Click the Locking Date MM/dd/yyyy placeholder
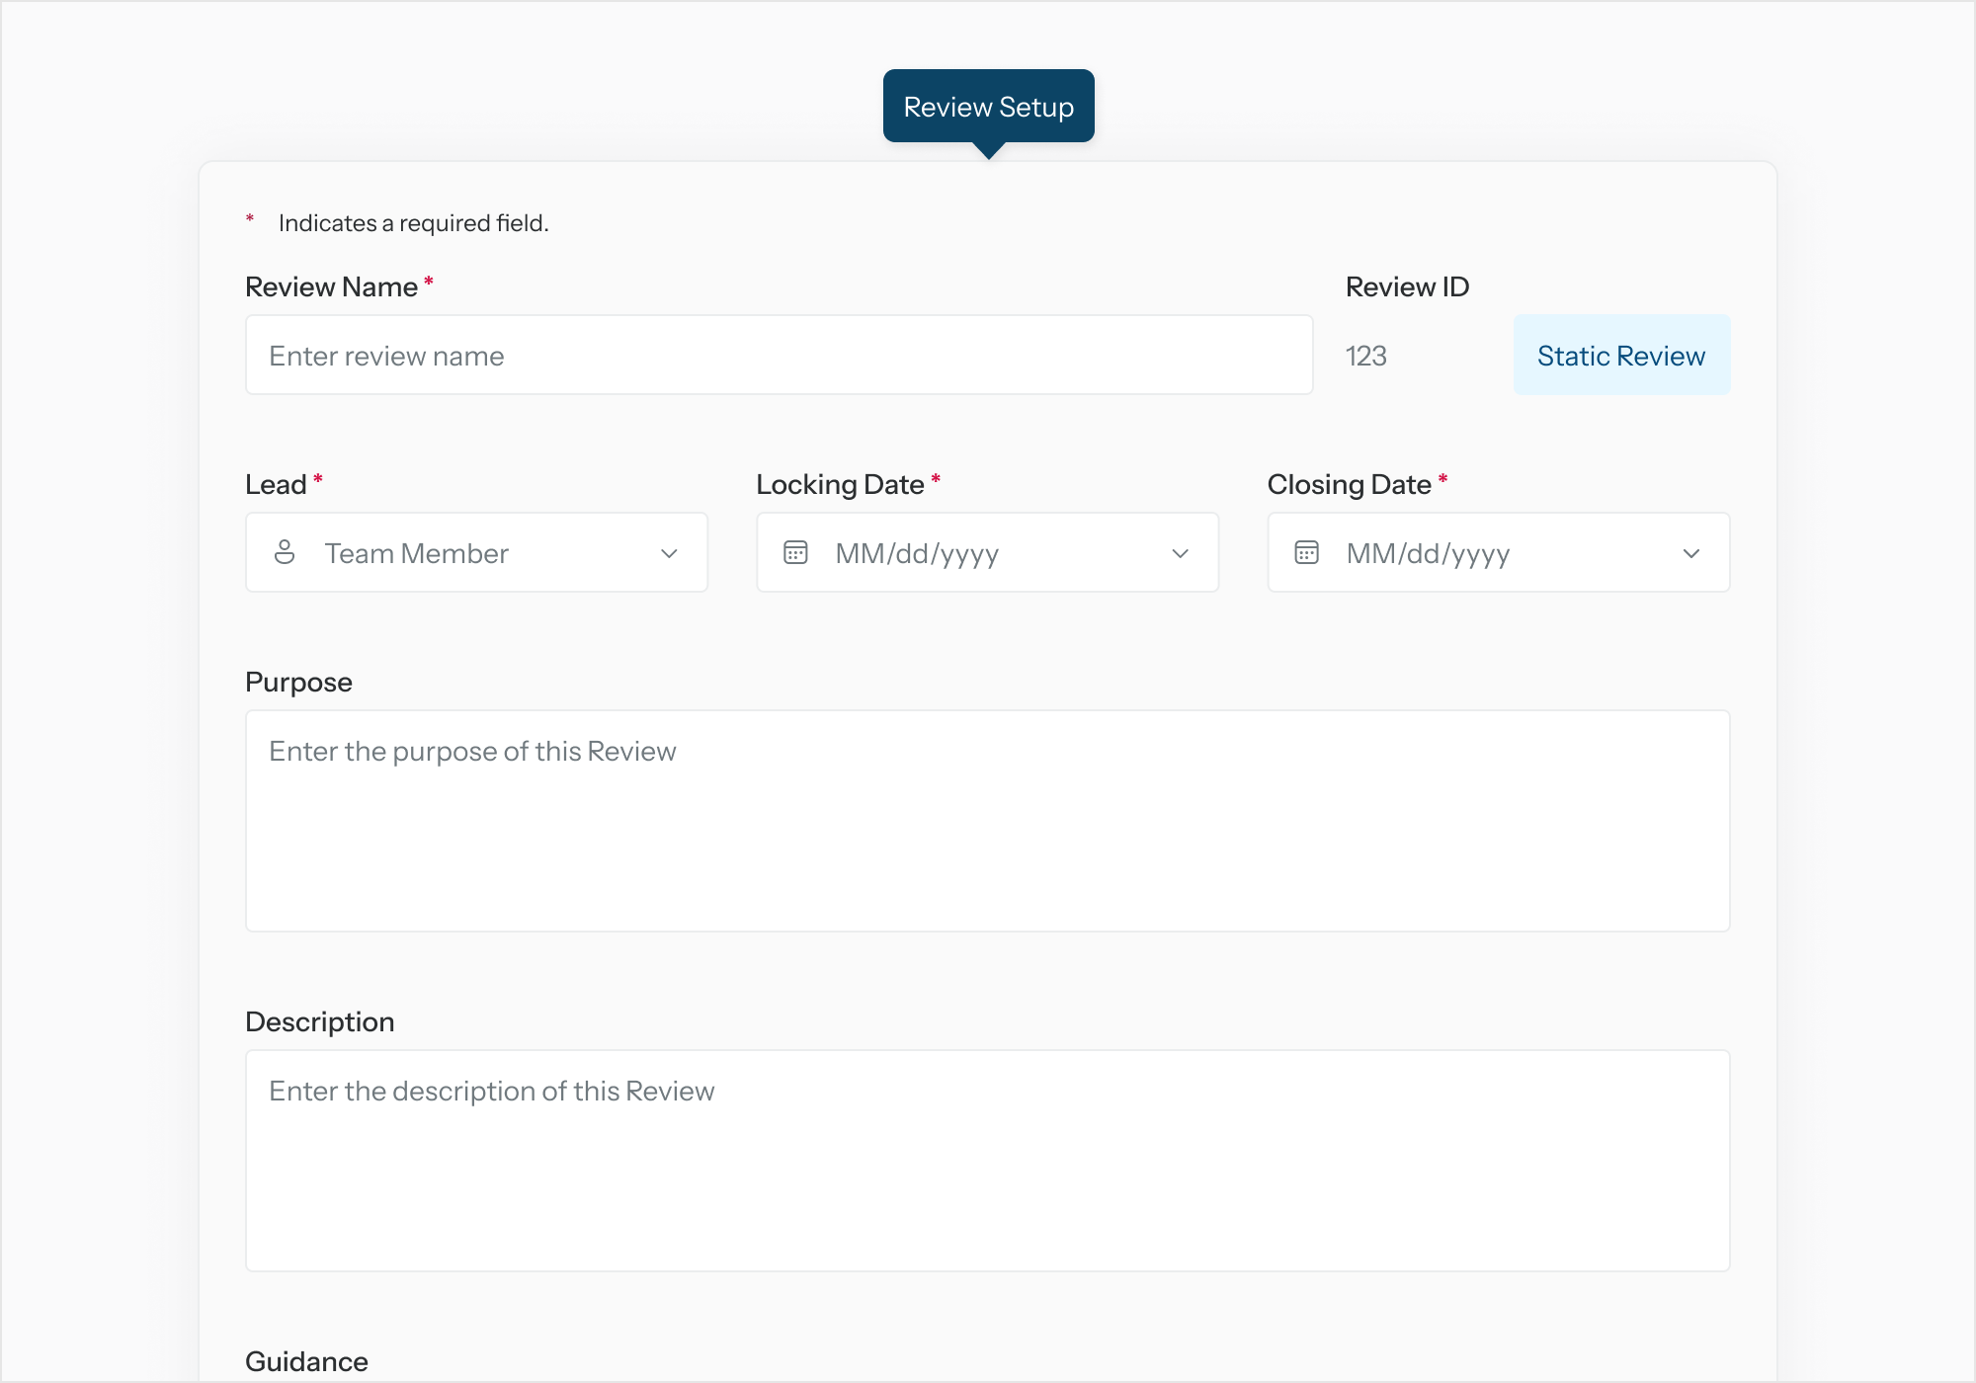 pyautogui.click(x=917, y=553)
